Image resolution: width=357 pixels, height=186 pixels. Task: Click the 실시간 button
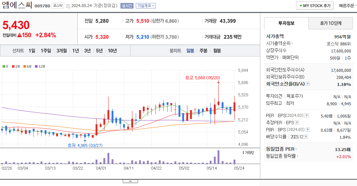[x=127, y=6]
